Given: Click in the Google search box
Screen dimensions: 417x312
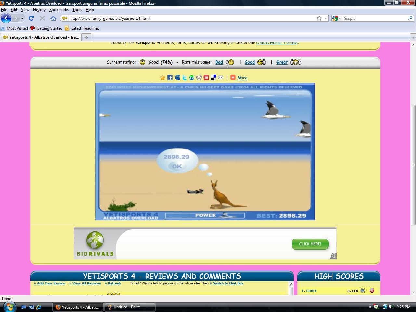Looking at the screenshot, I should (x=375, y=18).
